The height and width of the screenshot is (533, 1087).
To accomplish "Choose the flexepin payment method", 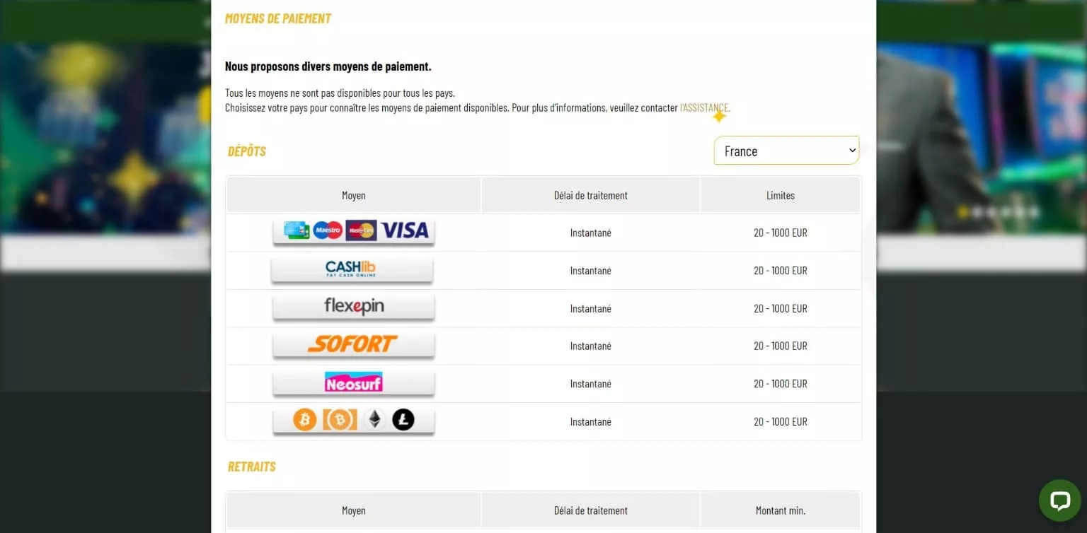I will [353, 307].
